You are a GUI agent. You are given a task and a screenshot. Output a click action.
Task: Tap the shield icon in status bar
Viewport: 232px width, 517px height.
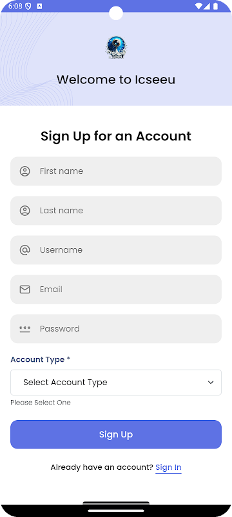tap(28, 6)
